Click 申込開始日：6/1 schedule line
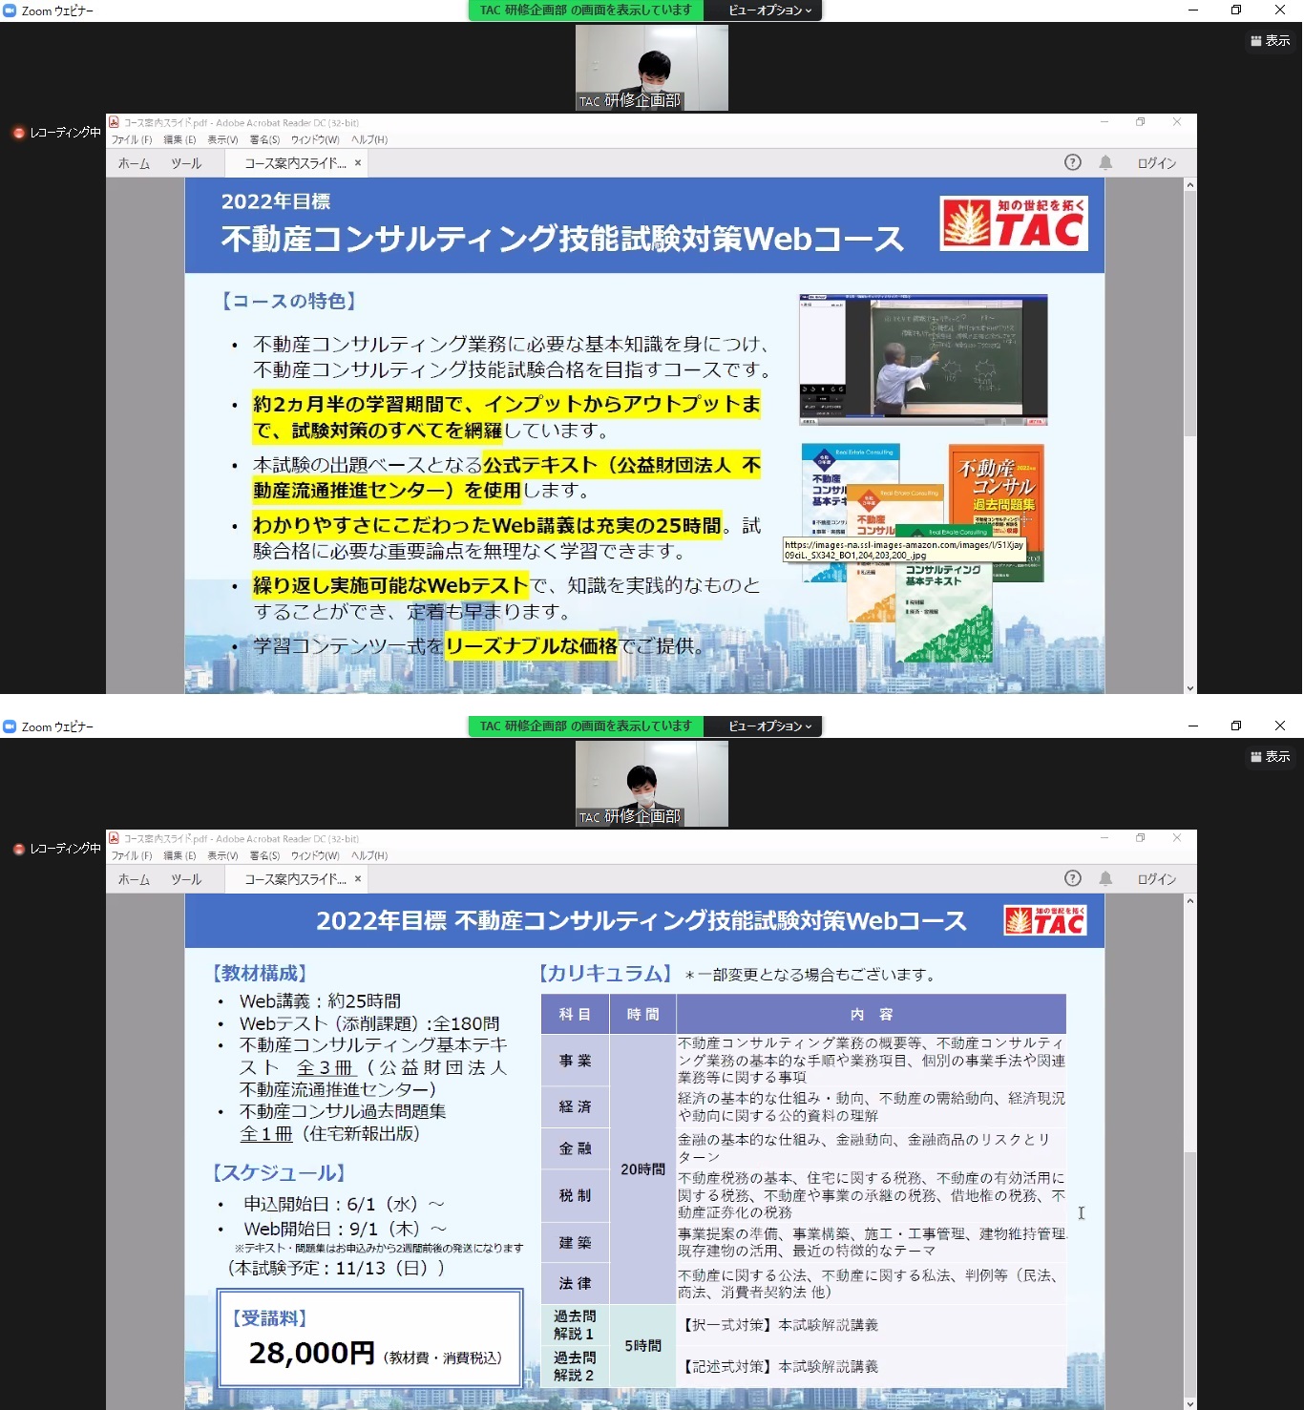 point(344,1205)
